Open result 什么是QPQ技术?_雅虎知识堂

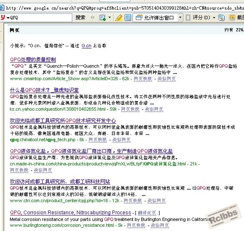pyautogui.click(x=44, y=90)
